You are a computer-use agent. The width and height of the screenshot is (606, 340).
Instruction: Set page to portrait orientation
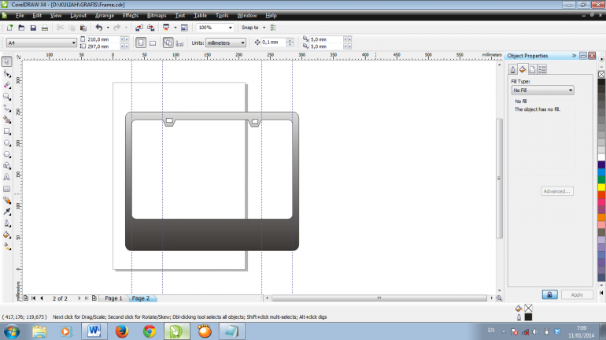coord(141,42)
